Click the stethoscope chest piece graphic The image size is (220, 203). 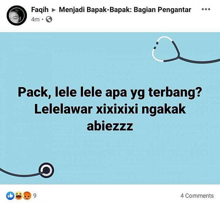[46, 170]
